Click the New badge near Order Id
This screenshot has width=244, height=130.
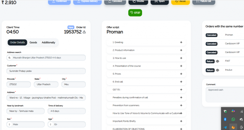pos(71,27)
